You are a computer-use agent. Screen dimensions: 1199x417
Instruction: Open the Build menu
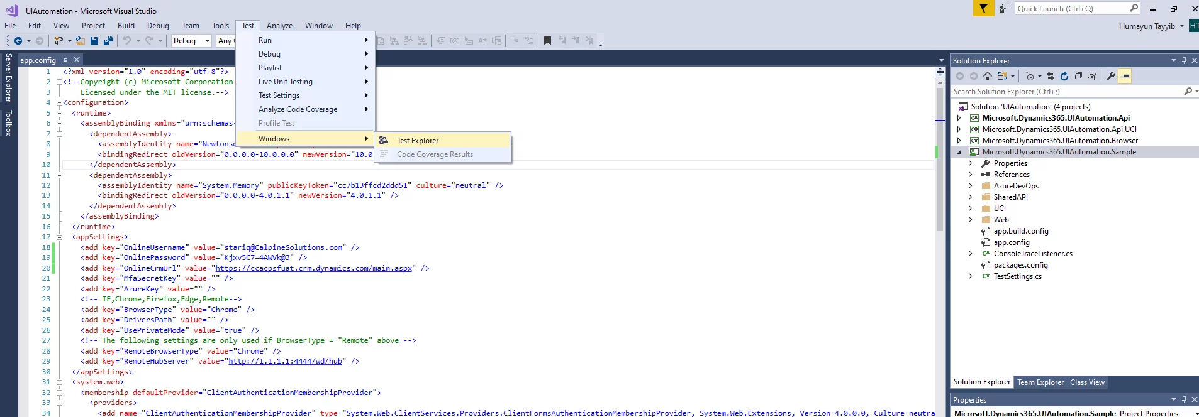pos(126,26)
